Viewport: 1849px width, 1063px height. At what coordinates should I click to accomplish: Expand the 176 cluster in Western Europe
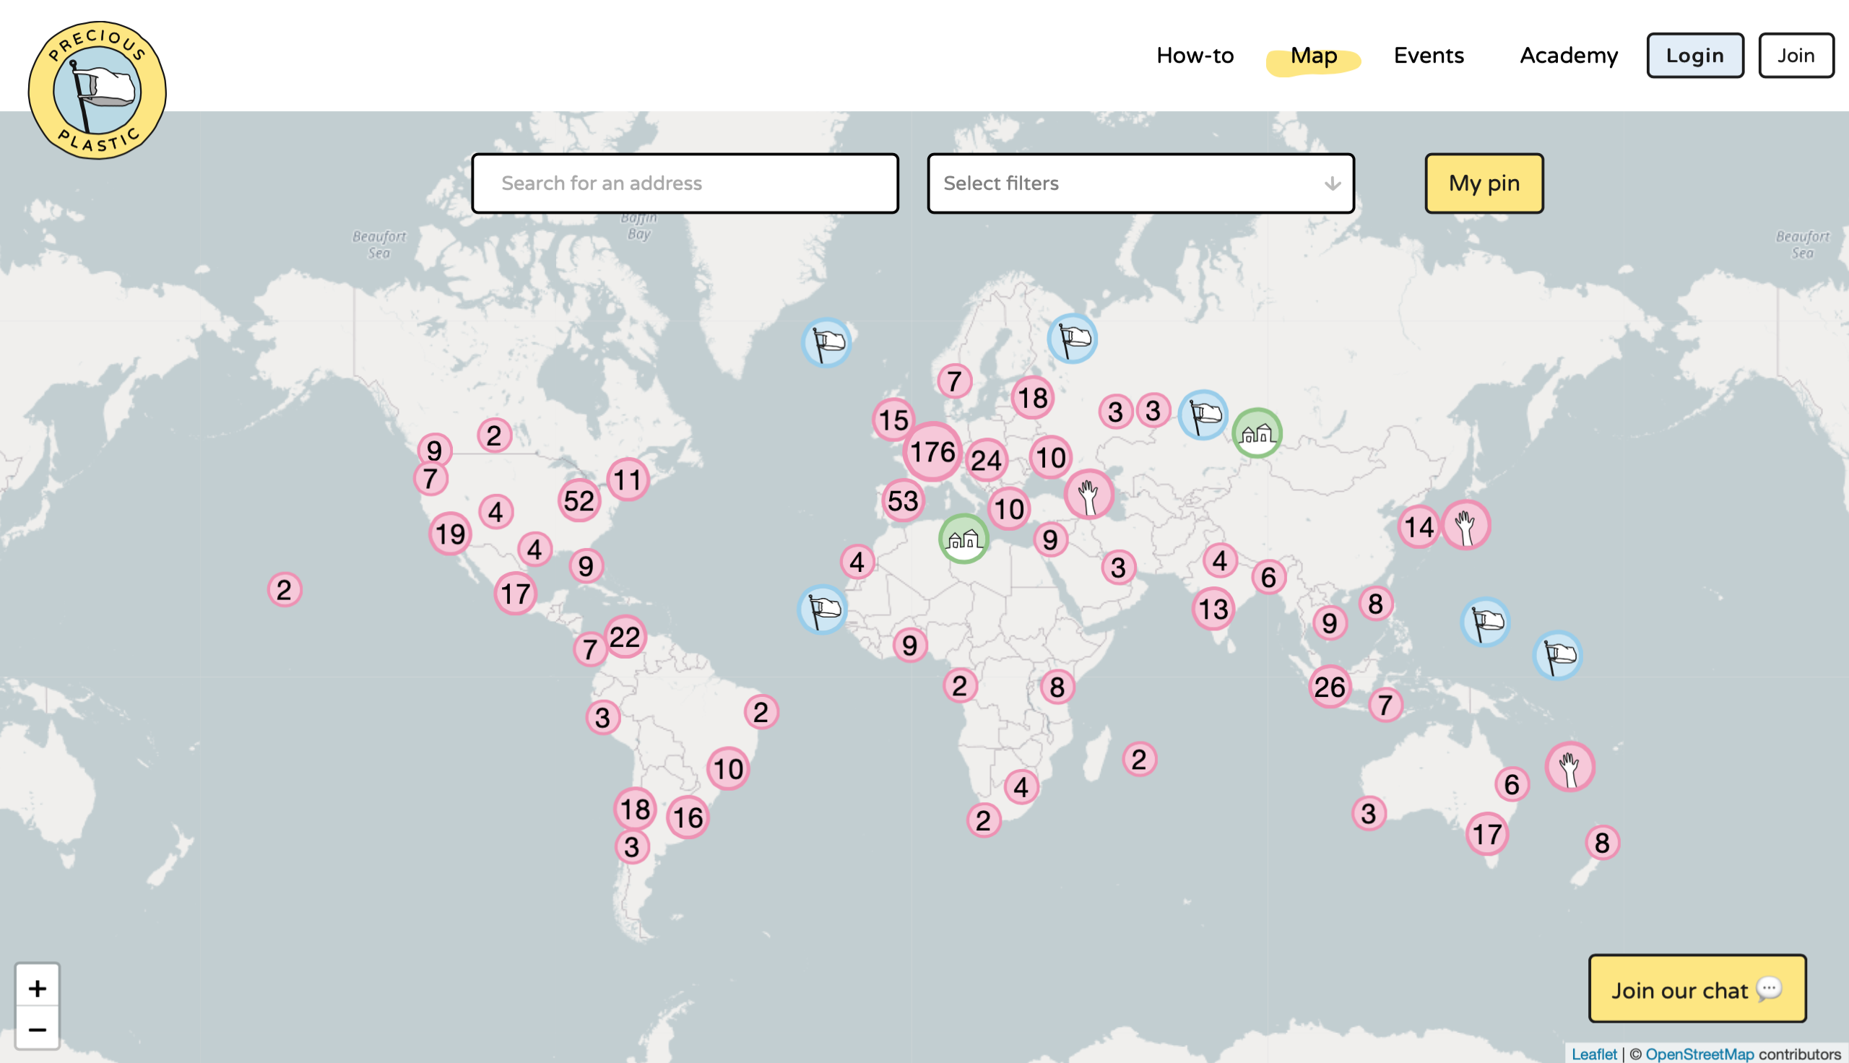click(932, 452)
